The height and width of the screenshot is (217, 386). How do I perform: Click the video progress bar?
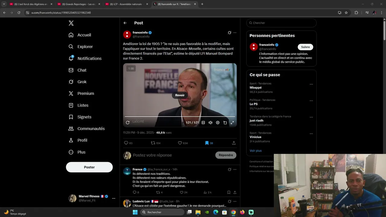point(180,116)
